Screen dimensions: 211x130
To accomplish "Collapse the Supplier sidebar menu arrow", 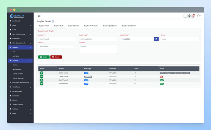I will tap(30, 48).
